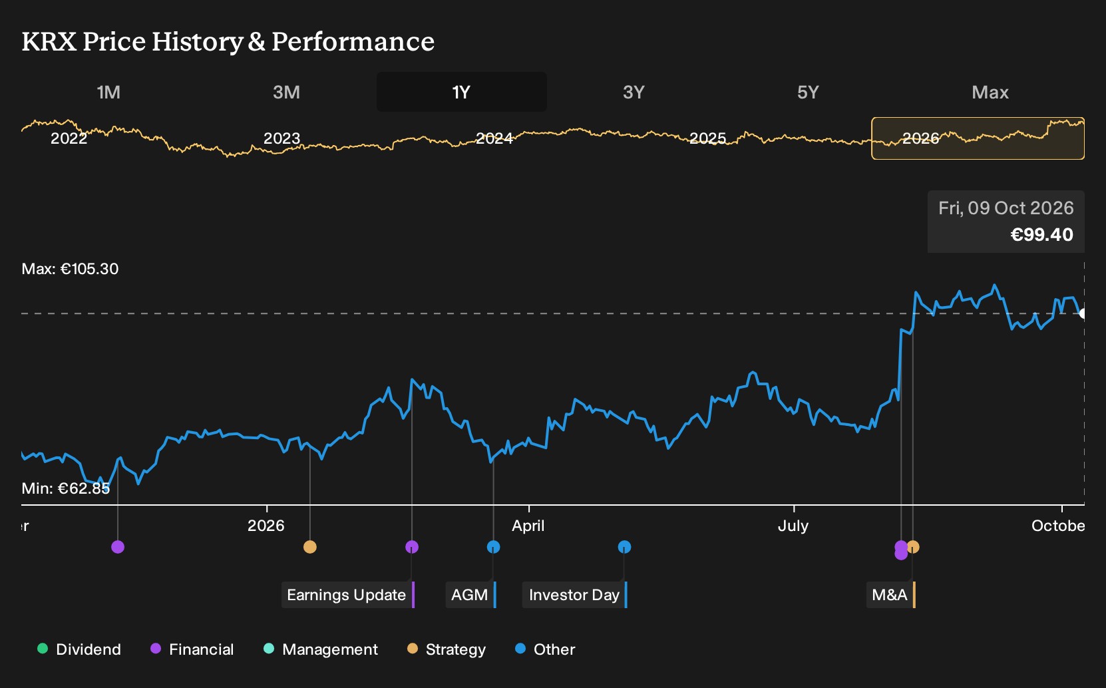Click the Max: €105.30 label
1106x688 pixels.
(70, 269)
